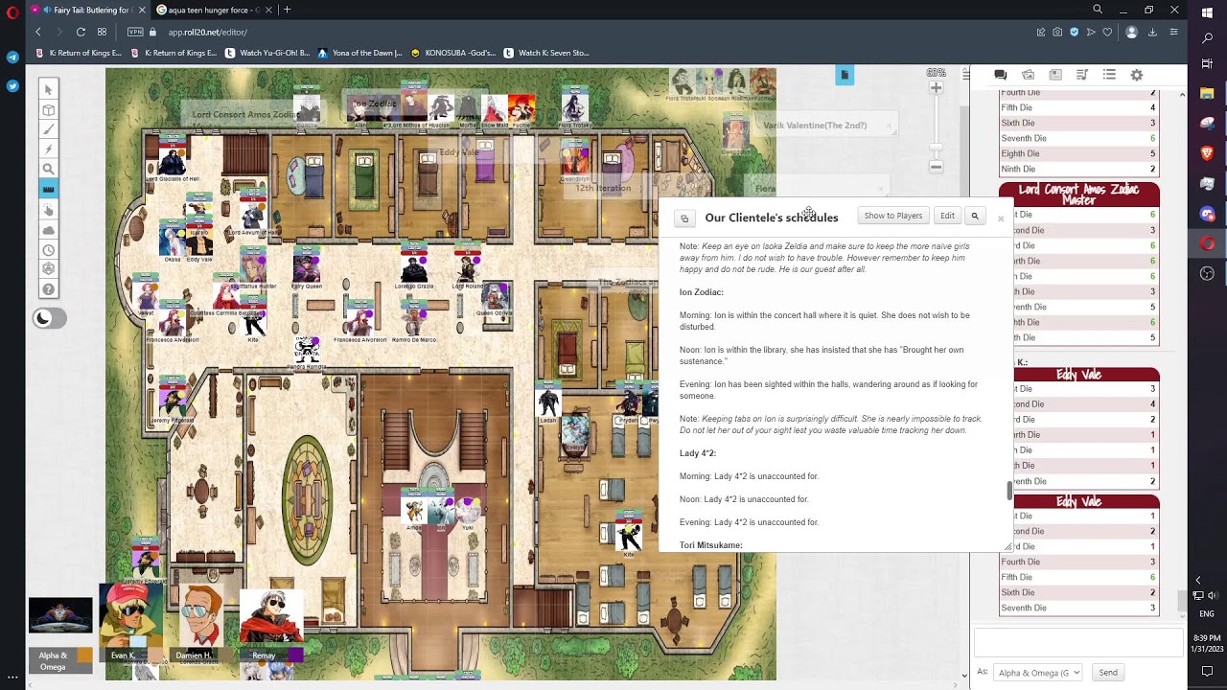This screenshot has width=1227, height=690.
Task: Open the Dice Rolling d20 tool
Action: 48,269
